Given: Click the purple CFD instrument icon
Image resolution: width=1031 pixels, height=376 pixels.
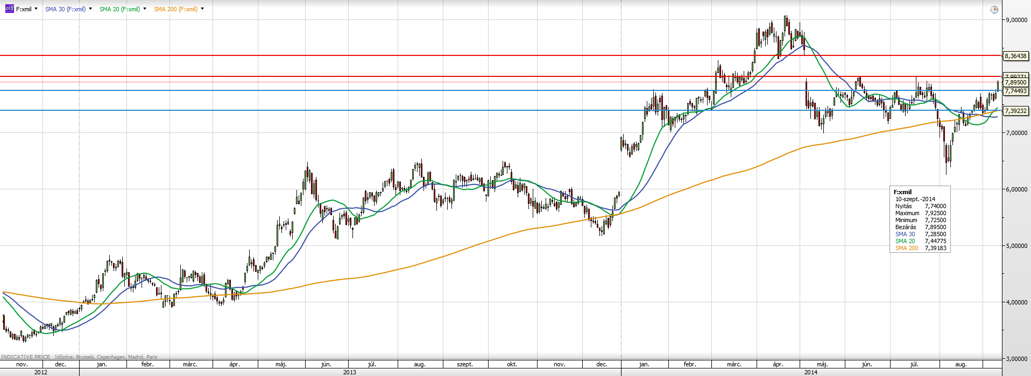Looking at the screenshot, I should [9, 9].
